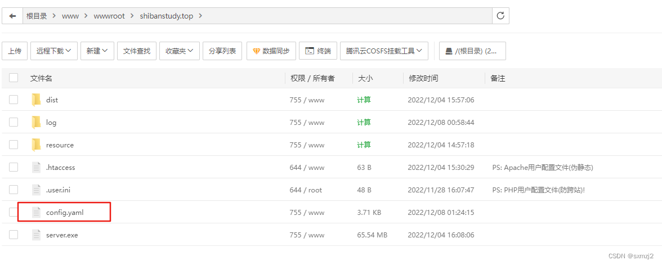This screenshot has height=265, width=662.
Task: Click the config.yaml file name
Action: coord(65,213)
